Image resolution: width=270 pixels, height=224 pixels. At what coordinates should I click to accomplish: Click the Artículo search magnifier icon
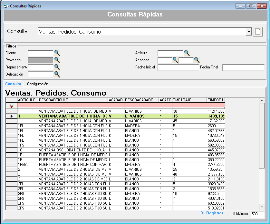(x=187, y=53)
